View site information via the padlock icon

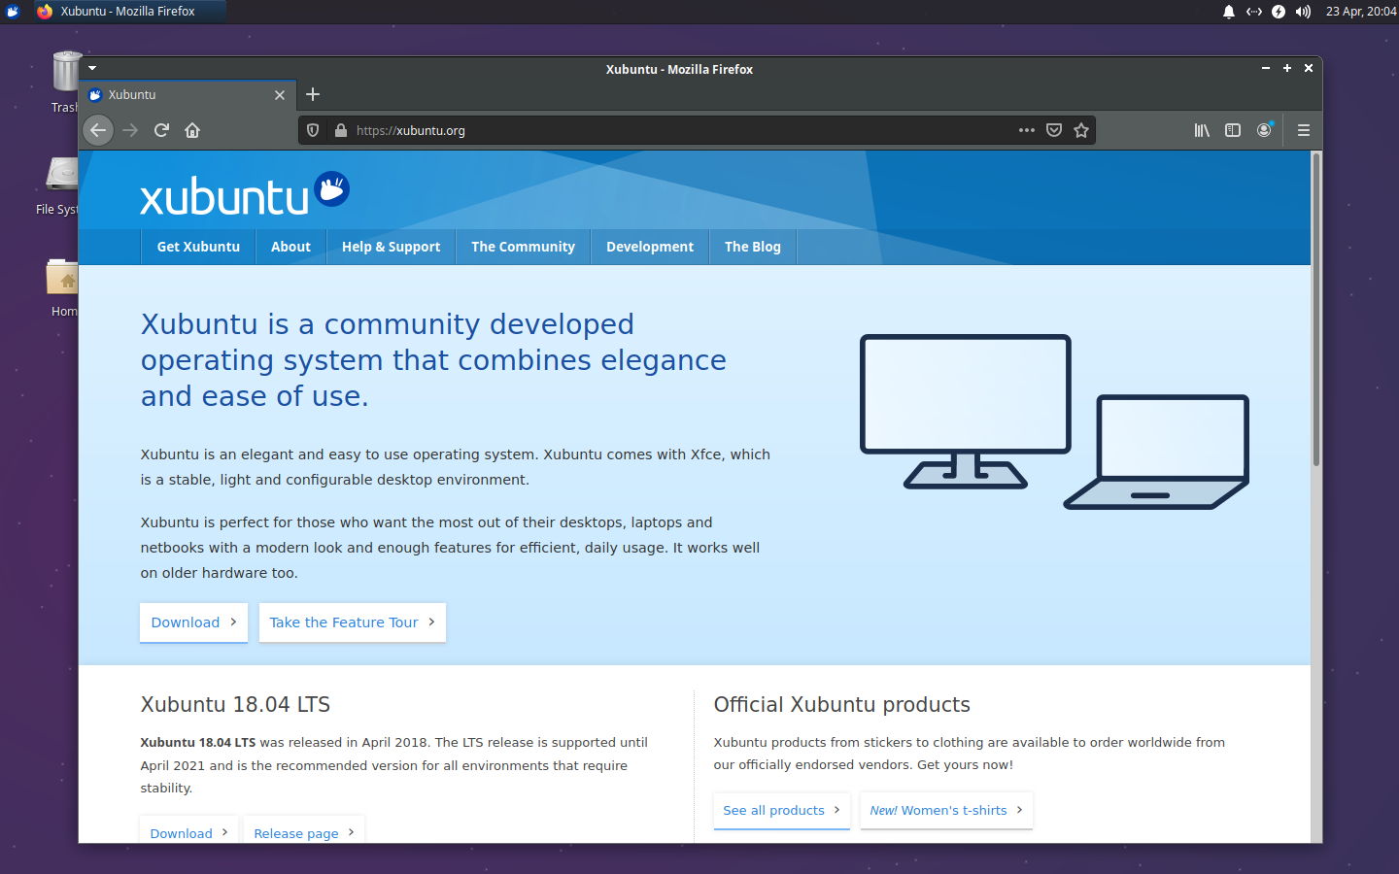tap(341, 130)
